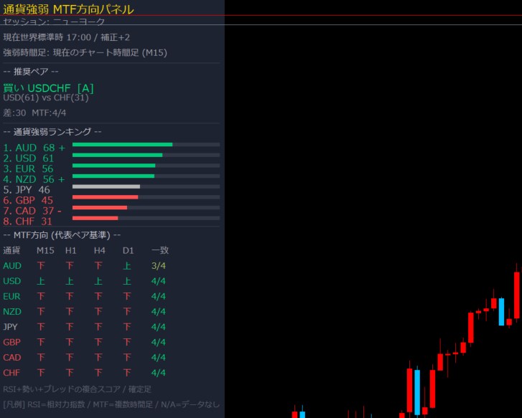Select ranking row 4. NZD 56 +
This screenshot has height=418, width=522.
(34, 179)
